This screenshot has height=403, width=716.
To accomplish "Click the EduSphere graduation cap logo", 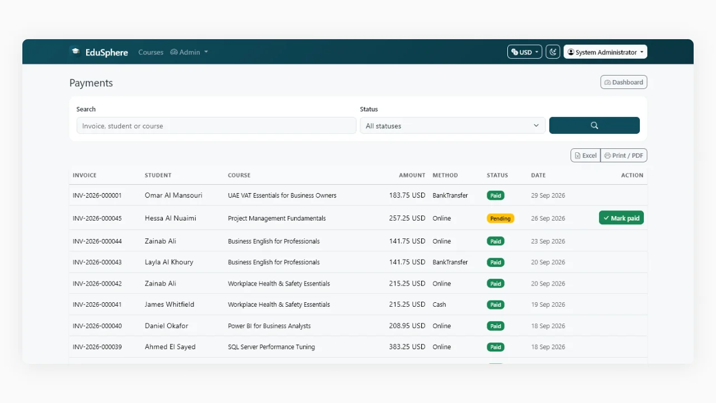I will click(x=75, y=51).
